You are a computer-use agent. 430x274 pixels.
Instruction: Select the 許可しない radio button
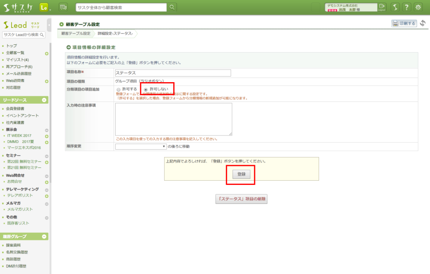(x=146, y=89)
